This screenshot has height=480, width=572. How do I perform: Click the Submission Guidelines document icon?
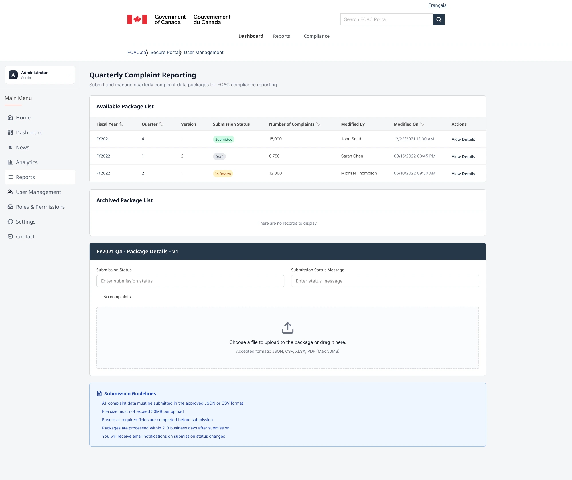(x=99, y=393)
